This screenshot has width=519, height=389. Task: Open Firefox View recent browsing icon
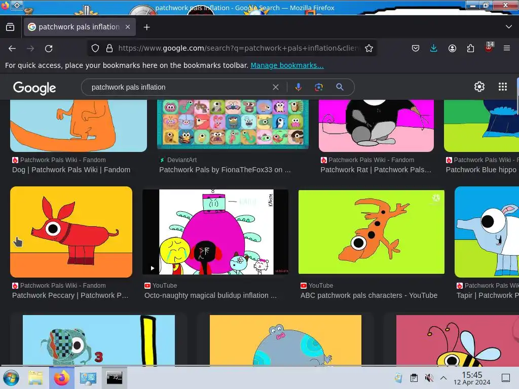[10, 27]
